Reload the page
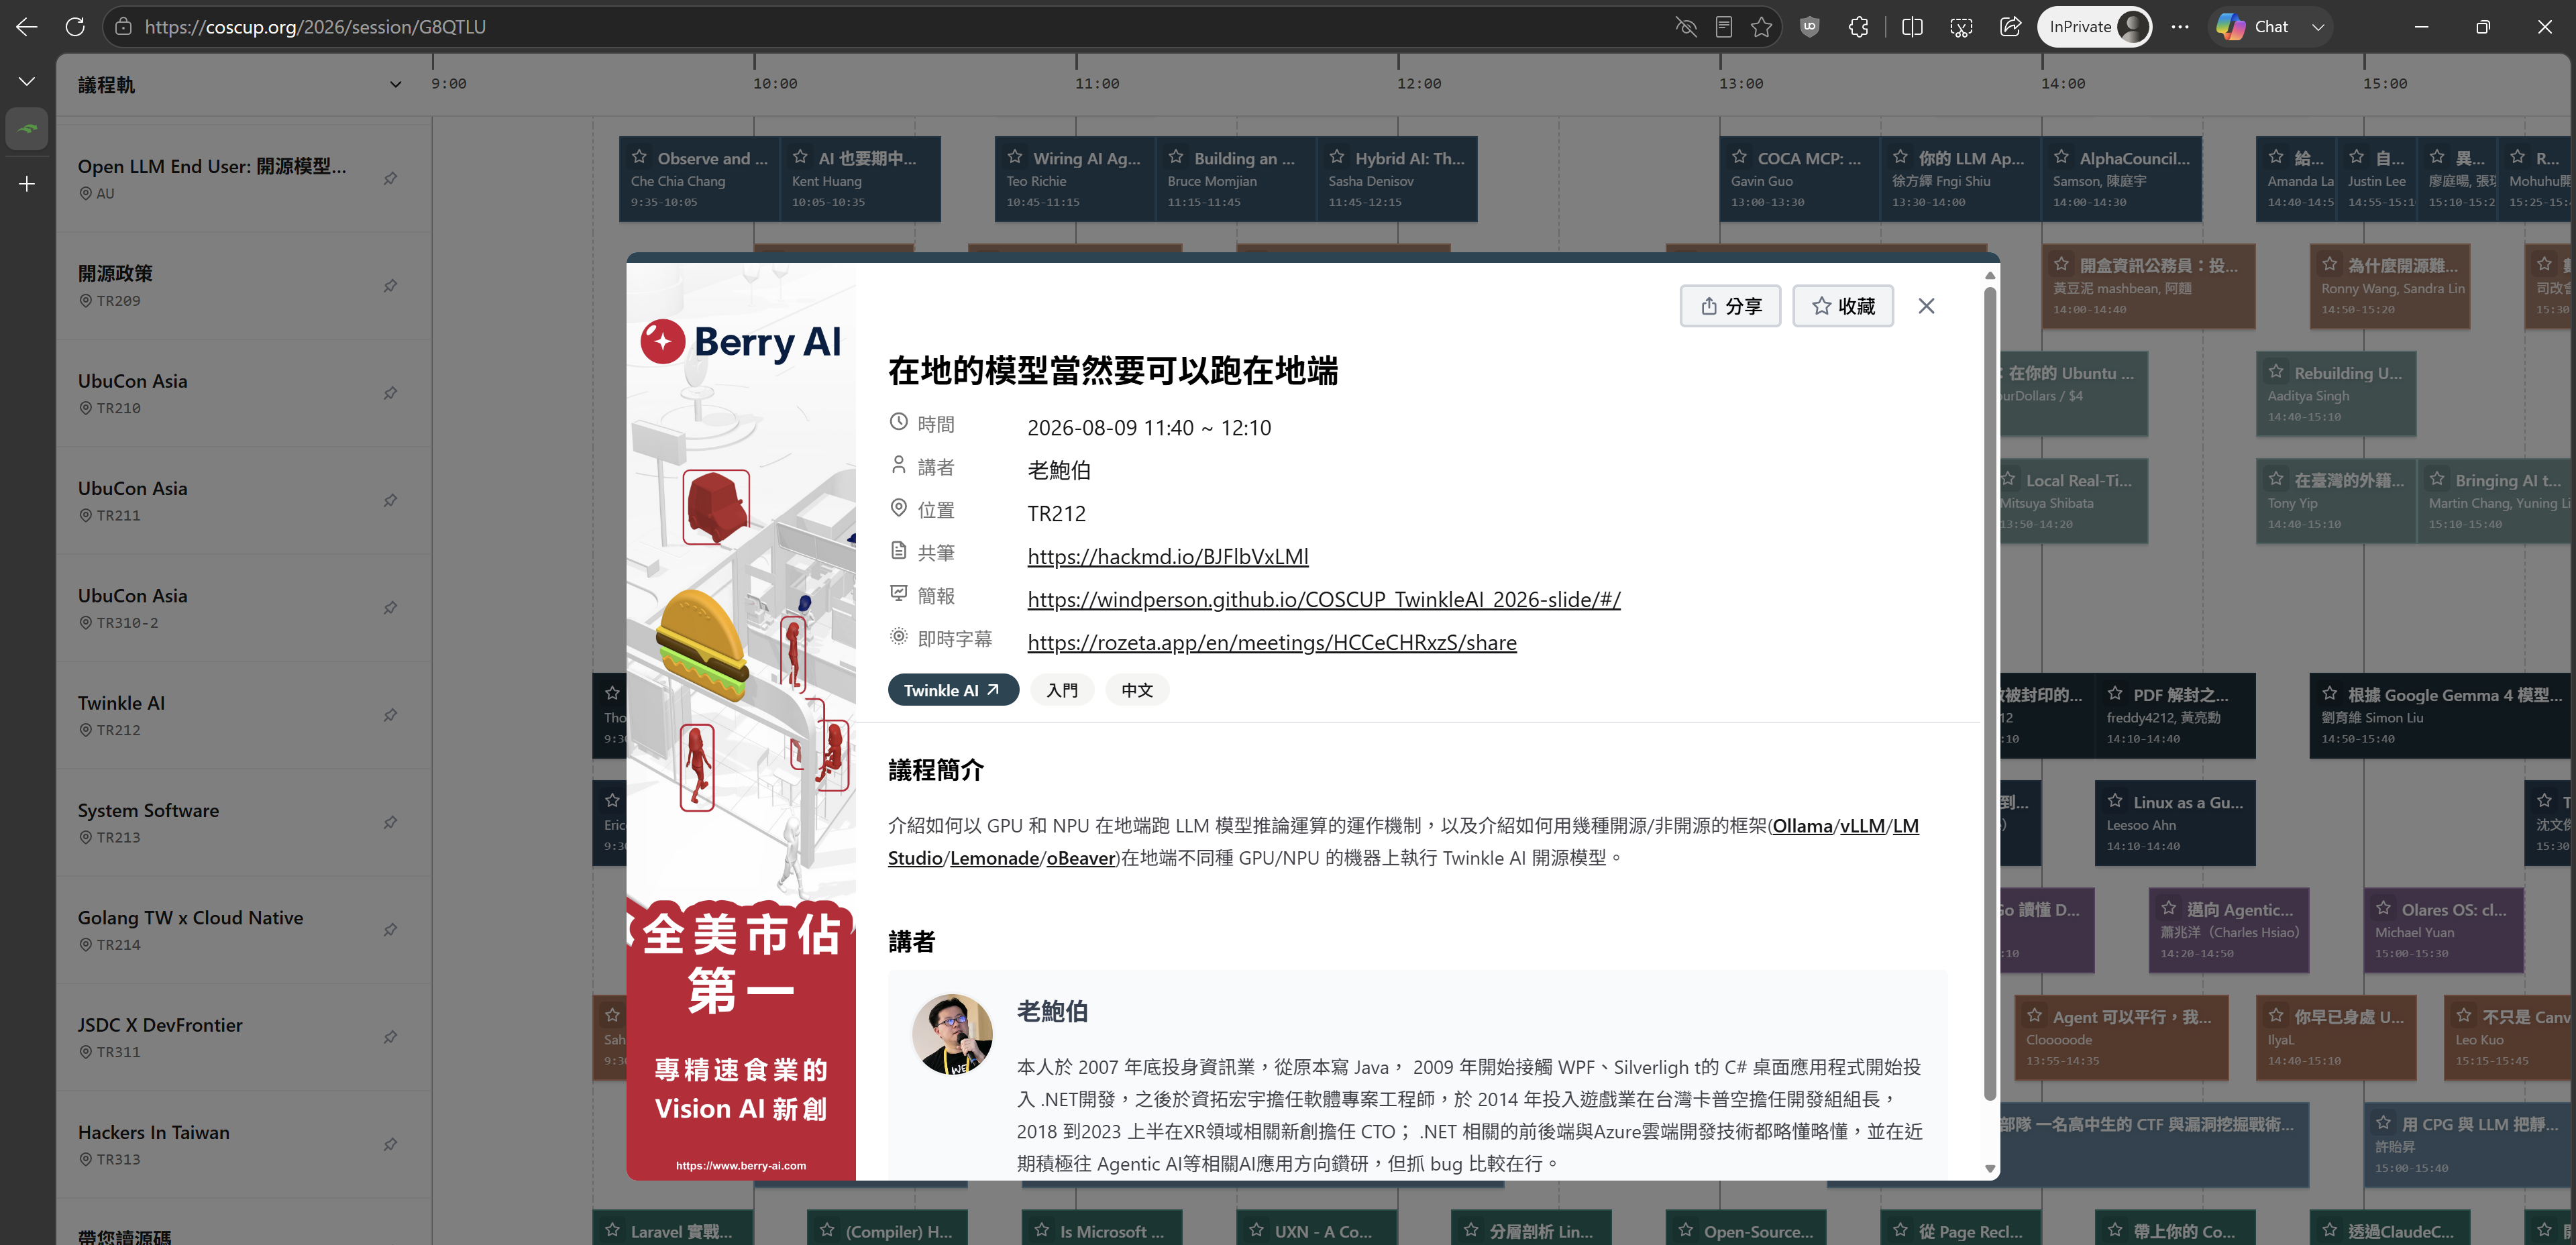Viewport: 2576px width, 1245px height. point(75,27)
